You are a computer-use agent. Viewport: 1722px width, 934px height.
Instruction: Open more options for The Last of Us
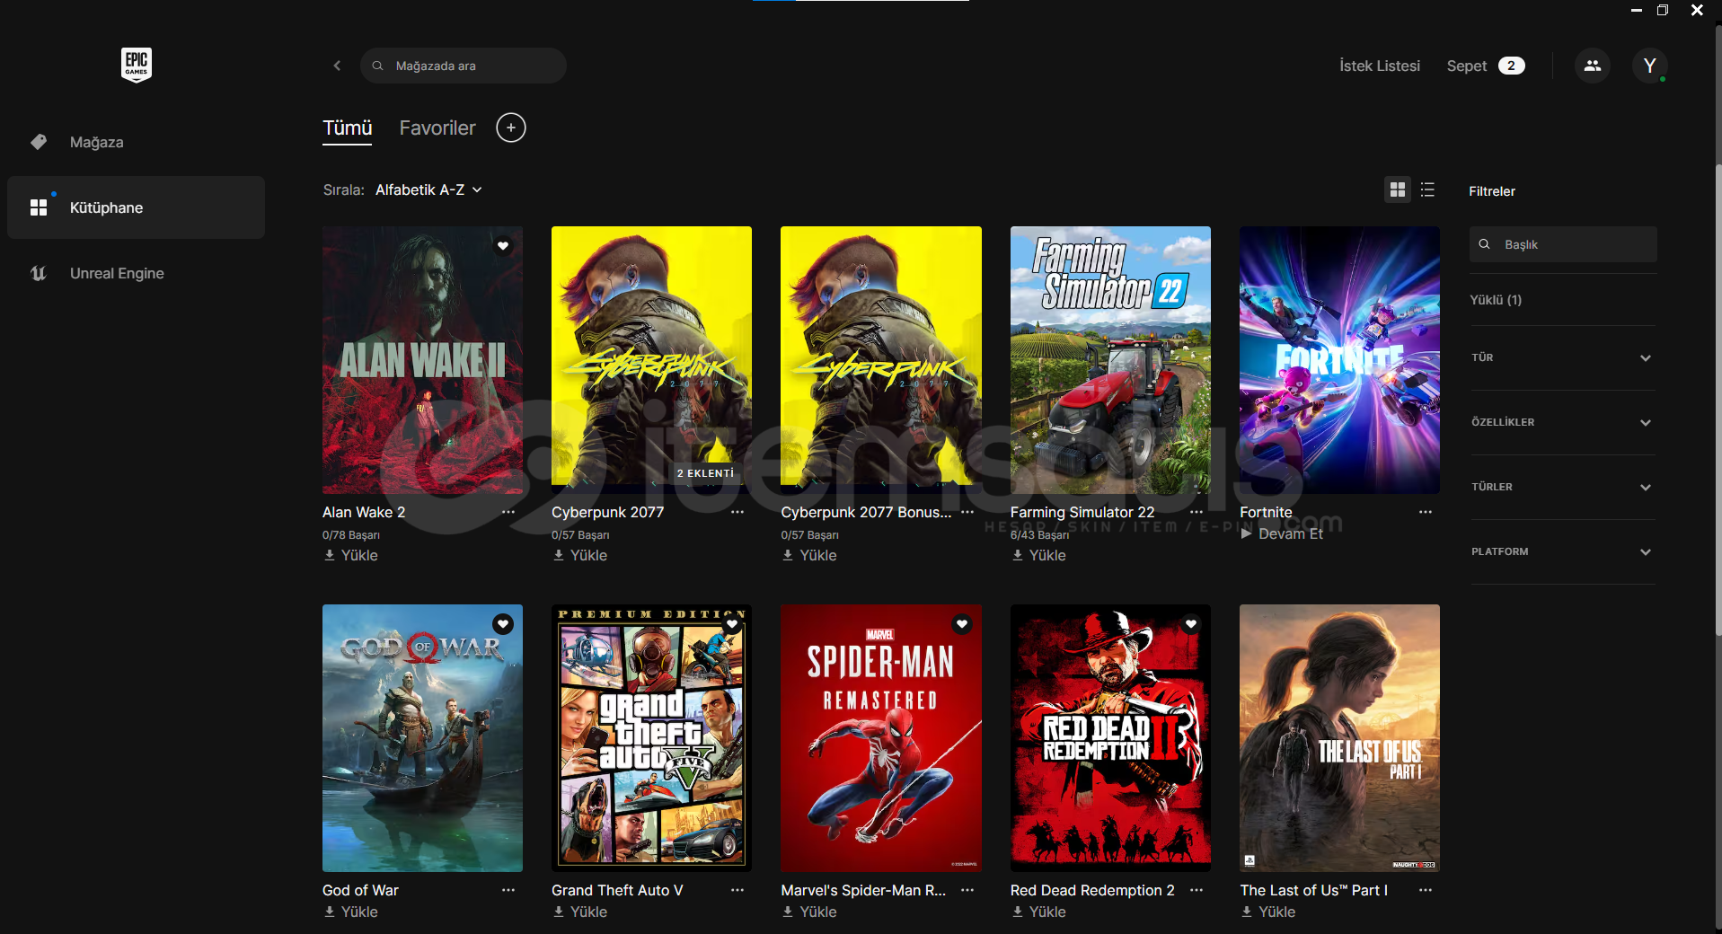pos(1426,890)
